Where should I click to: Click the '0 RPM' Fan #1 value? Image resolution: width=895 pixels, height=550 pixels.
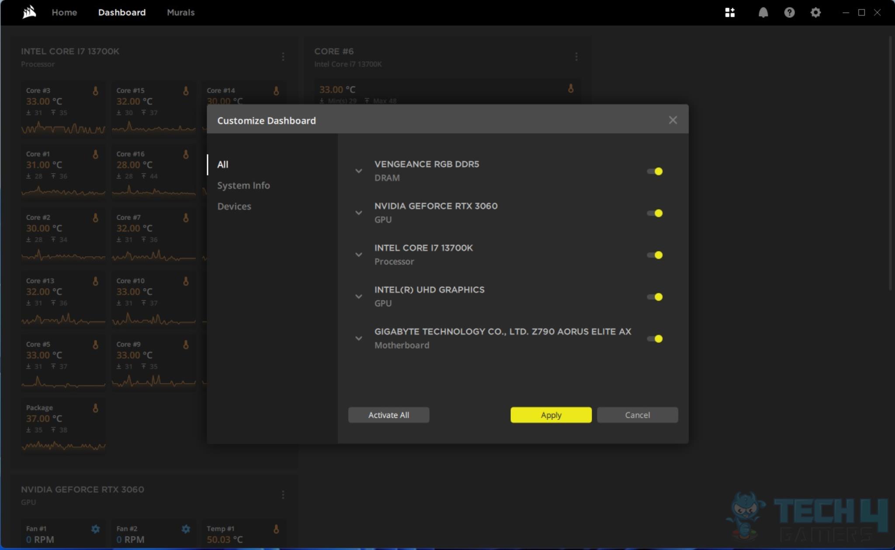(40, 540)
